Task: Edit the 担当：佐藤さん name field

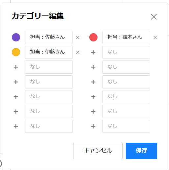Action: click(x=49, y=37)
